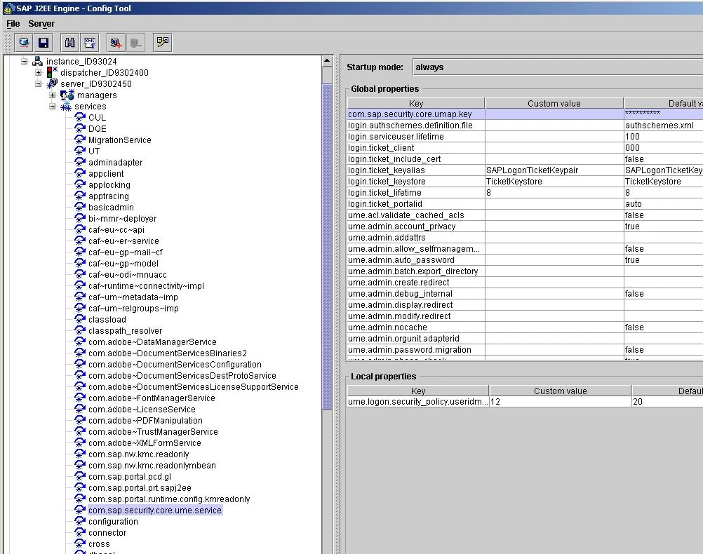Select com.adobe~PDFManipulation service
The width and height of the screenshot is (703, 554).
point(145,420)
